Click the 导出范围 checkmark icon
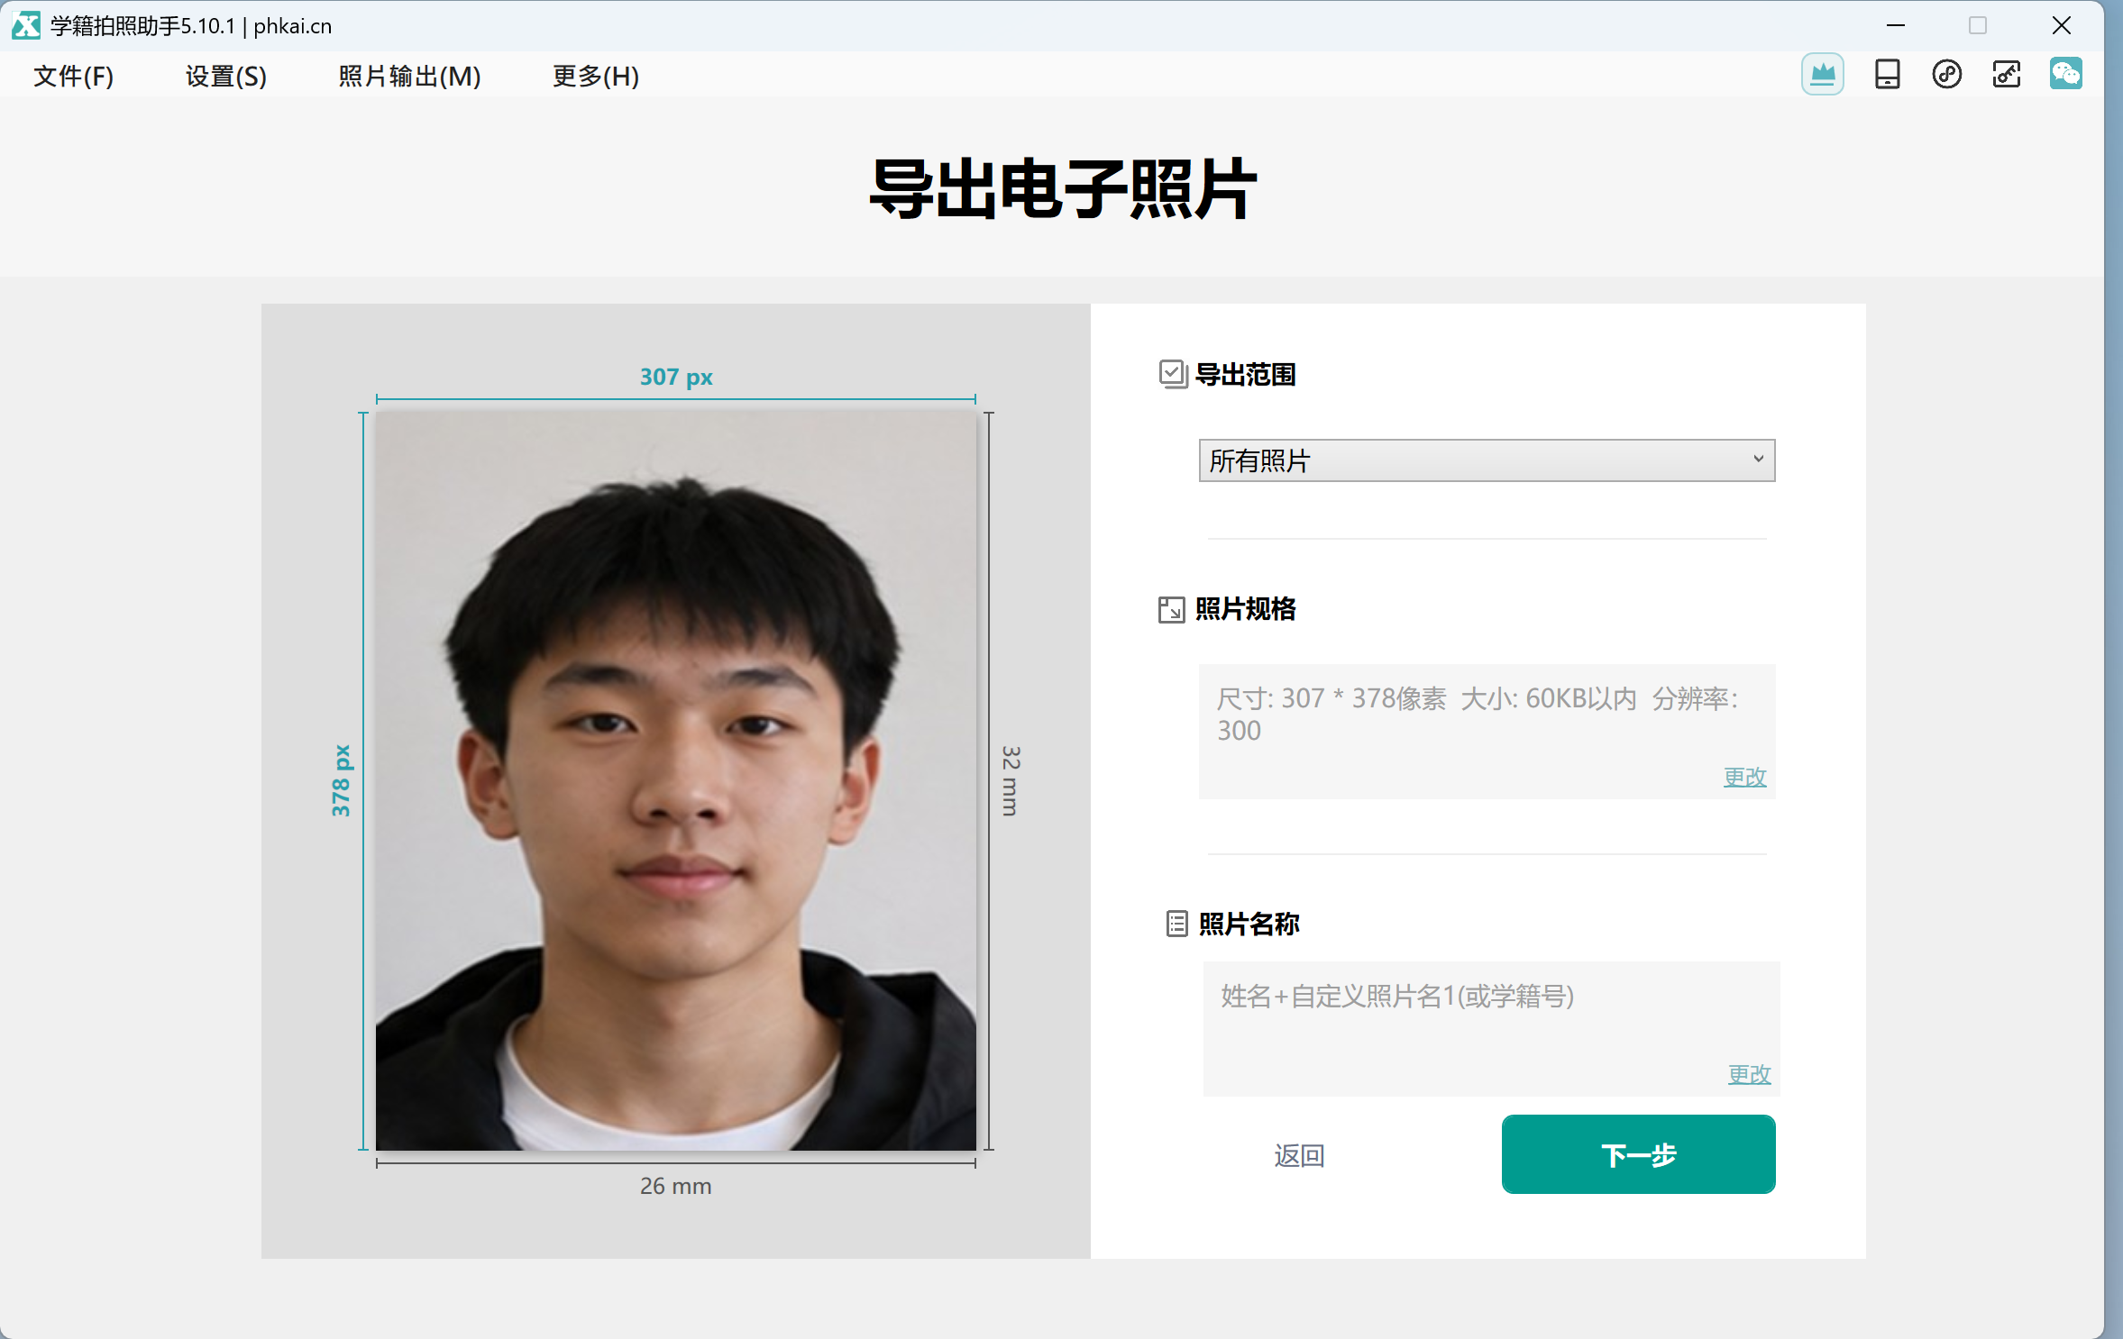Image resolution: width=2123 pixels, height=1339 pixels. coord(1172,374)
